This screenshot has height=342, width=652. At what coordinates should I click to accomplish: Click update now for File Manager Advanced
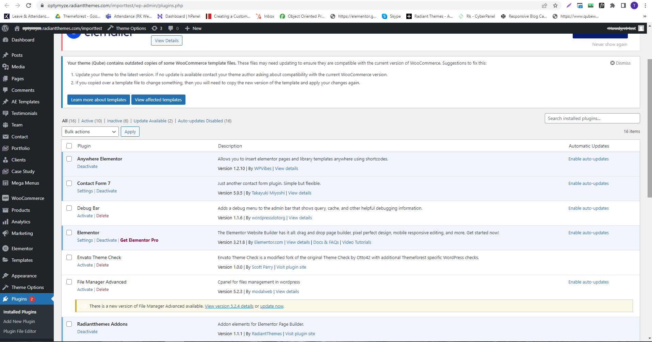[x=272, y=306]
